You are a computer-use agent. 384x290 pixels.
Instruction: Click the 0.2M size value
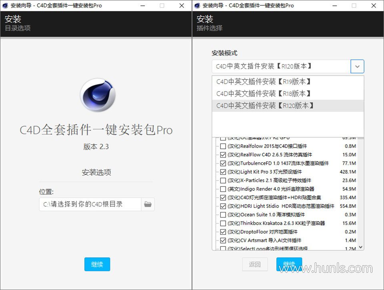click(350, 232)
